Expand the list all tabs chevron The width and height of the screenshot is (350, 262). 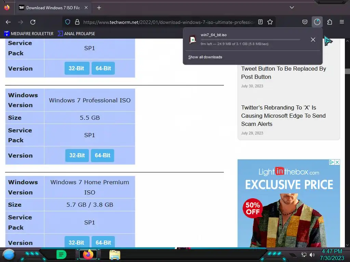(x=292, y=8)
